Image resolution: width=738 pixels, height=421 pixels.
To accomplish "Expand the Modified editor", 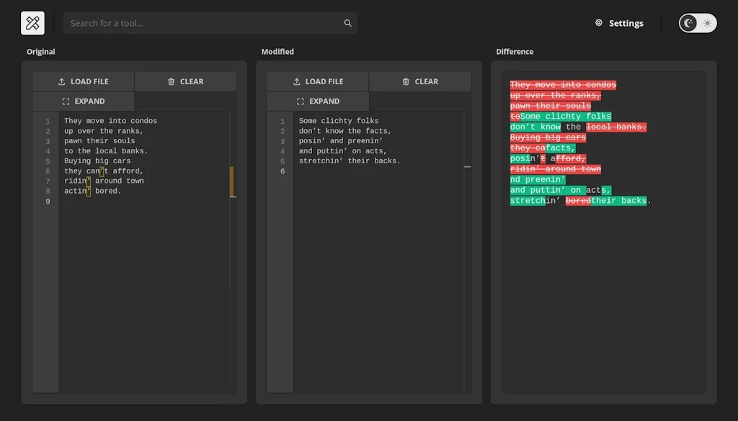I will coord(318,101).
